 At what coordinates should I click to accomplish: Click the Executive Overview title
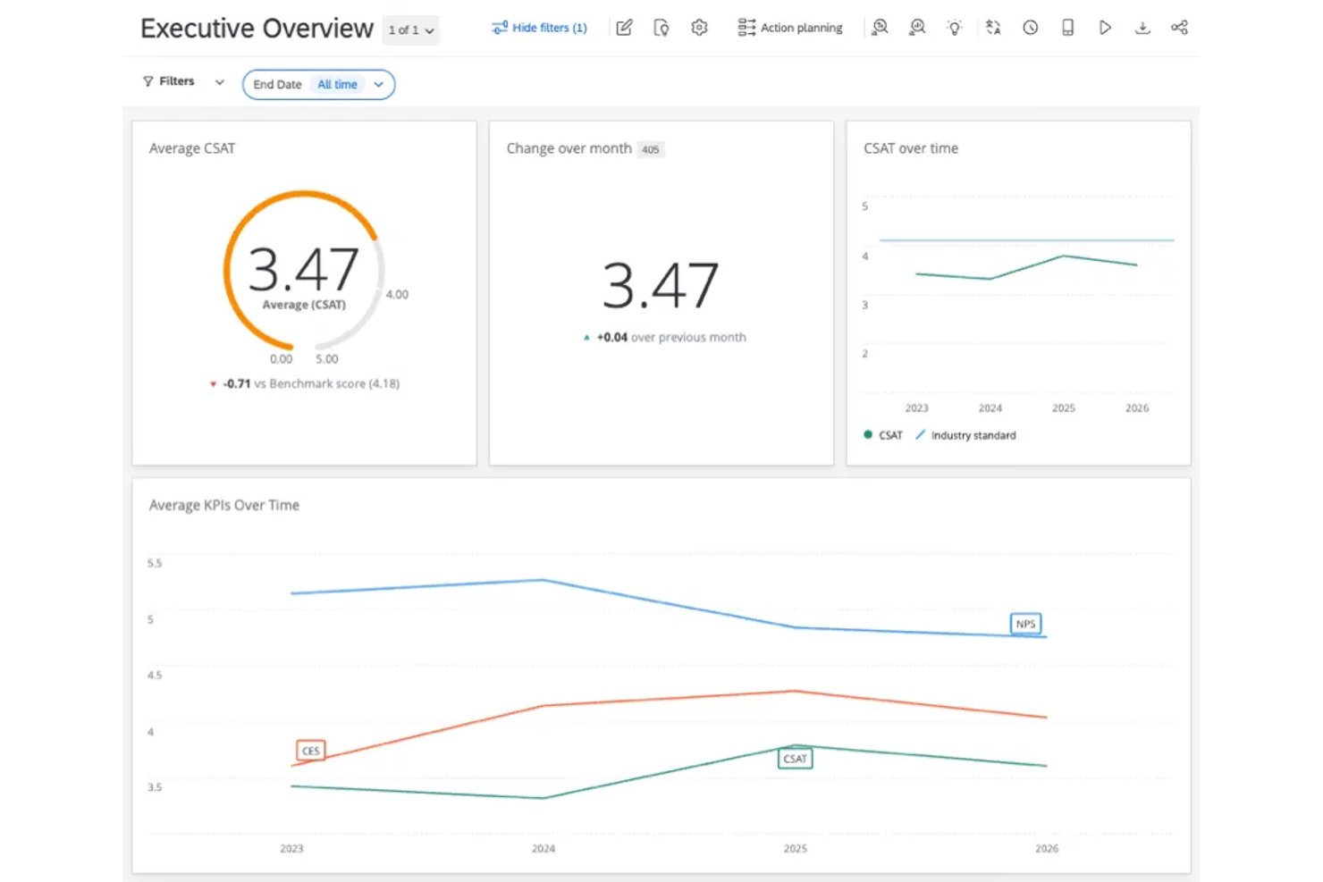pyautogui.click(x=257, y=29)
